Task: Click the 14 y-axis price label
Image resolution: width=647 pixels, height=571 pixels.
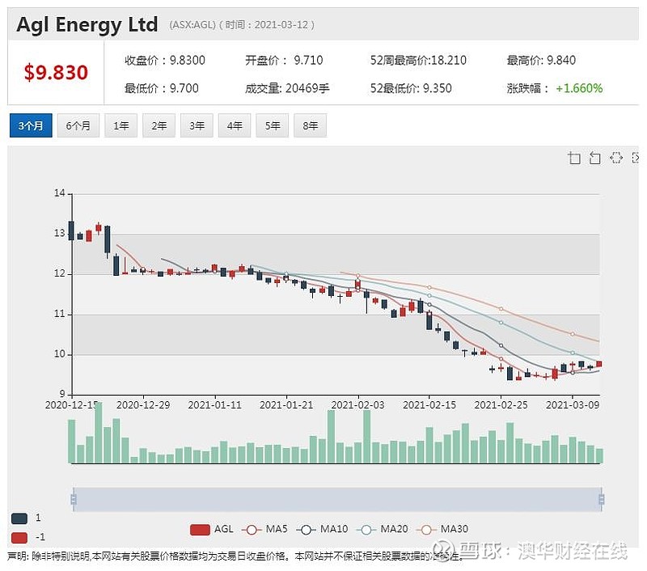Action: click(59, 193)
